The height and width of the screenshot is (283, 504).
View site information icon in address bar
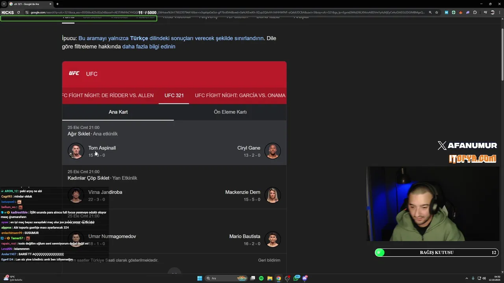pyautogui.click(x=27, y=12)
